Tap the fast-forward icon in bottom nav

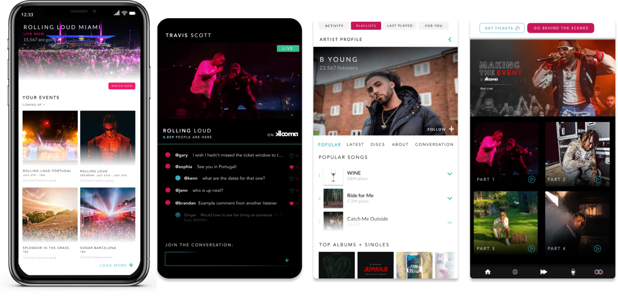point(544,272)
